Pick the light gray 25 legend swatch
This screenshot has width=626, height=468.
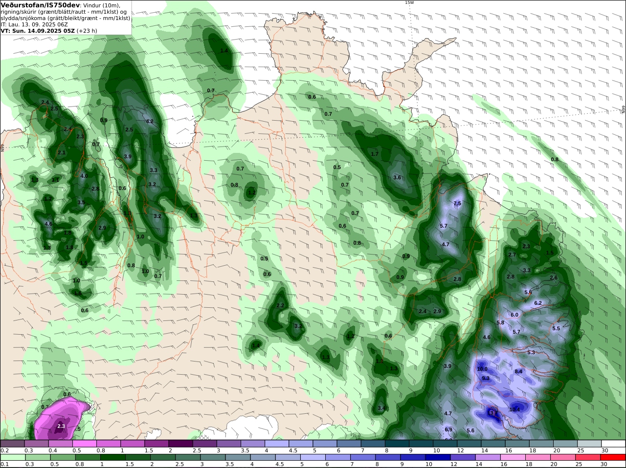click(x=590, y=444)
